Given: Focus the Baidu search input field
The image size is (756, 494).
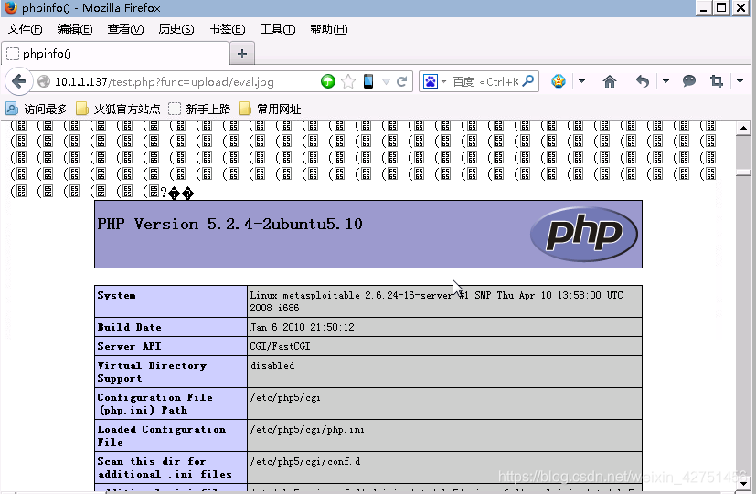Looking at the screenshot, I should click(x=485, y=82).
